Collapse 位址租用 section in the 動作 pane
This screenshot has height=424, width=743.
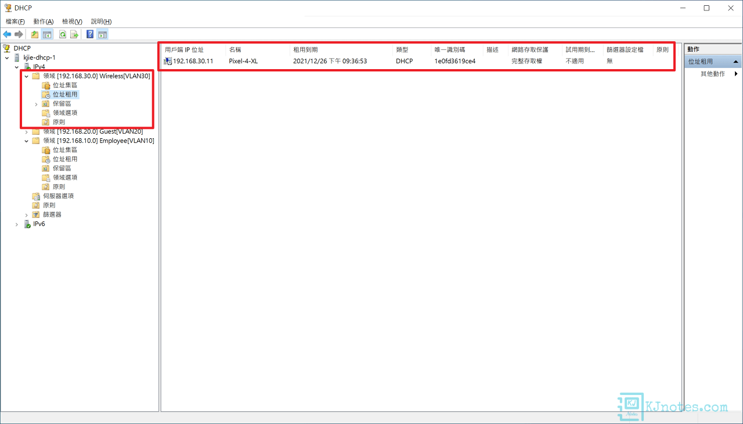tap(736, 62)
